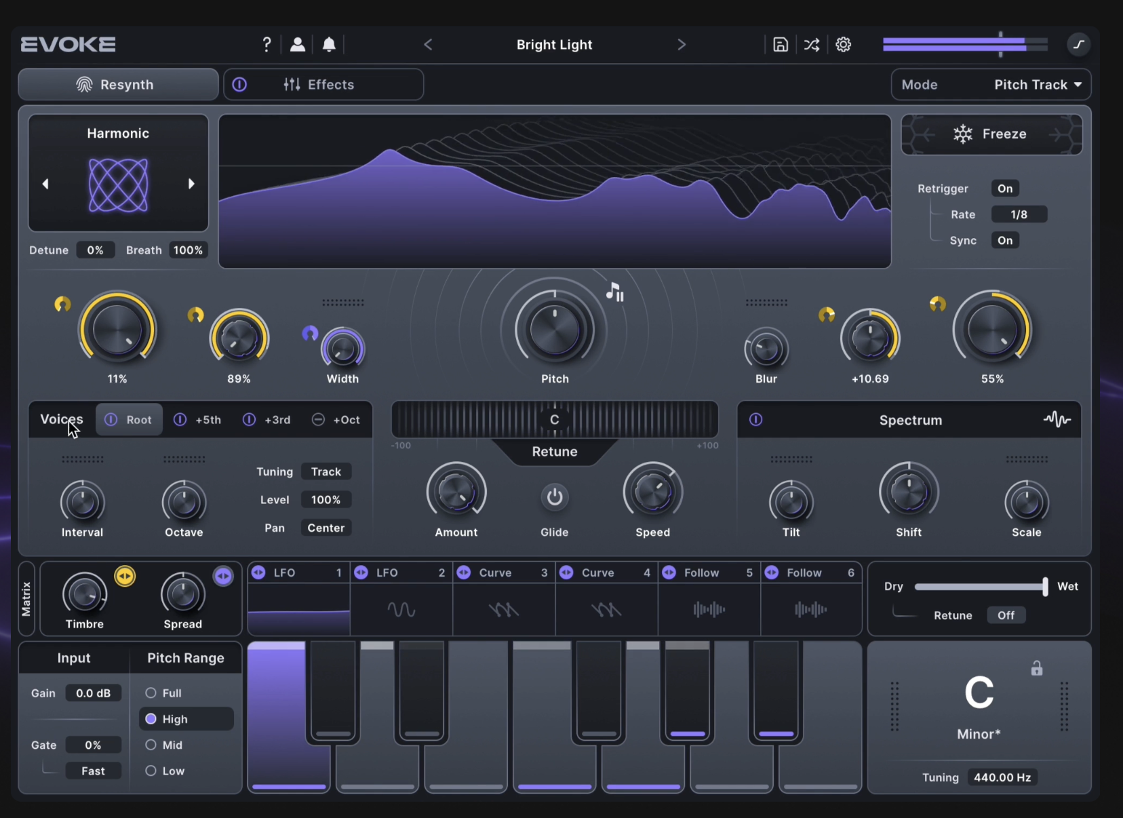
Task: Save preset with the disk icon
Action: pos(781,45)
